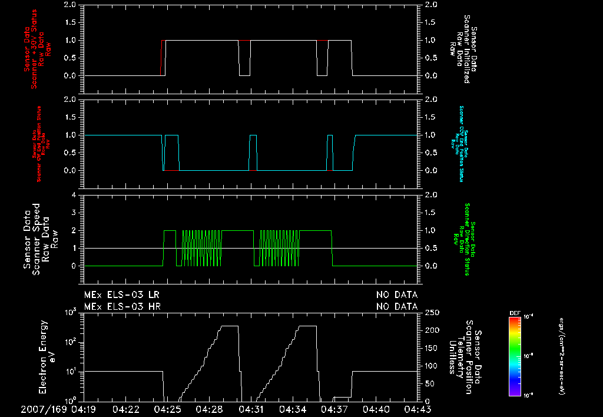This screenshot has height=417, width=603.
Task: Select NO DATA text on the HR row
Action: (x=397, y=307)
